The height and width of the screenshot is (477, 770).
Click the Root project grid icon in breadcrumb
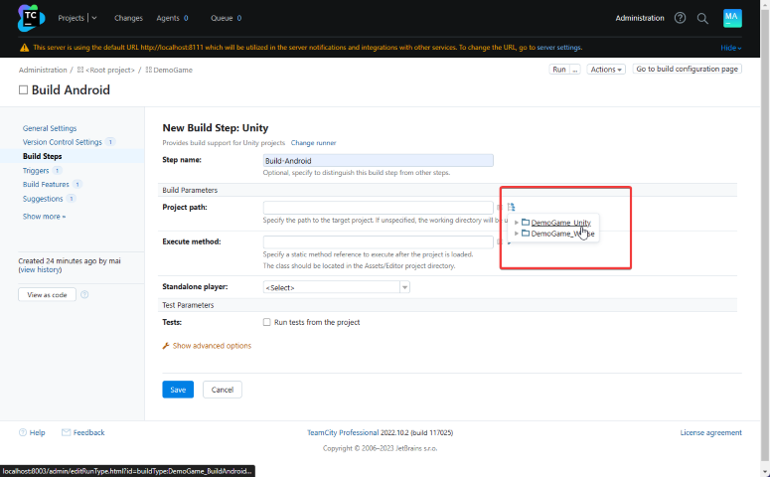click(80, 70)
